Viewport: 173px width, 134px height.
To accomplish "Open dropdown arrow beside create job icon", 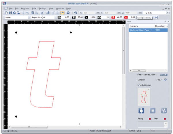I will click(45, 13).
